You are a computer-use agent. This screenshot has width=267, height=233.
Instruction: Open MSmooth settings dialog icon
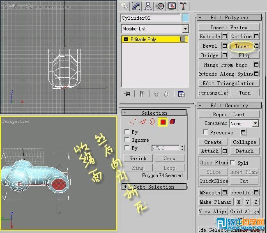tap(225, 192)
